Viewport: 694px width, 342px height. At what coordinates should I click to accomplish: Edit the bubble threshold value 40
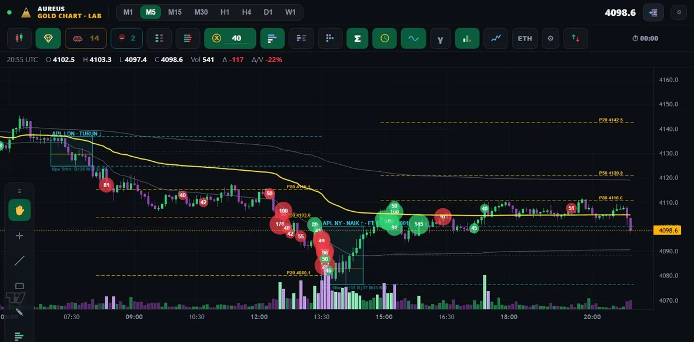click(237, 38)
